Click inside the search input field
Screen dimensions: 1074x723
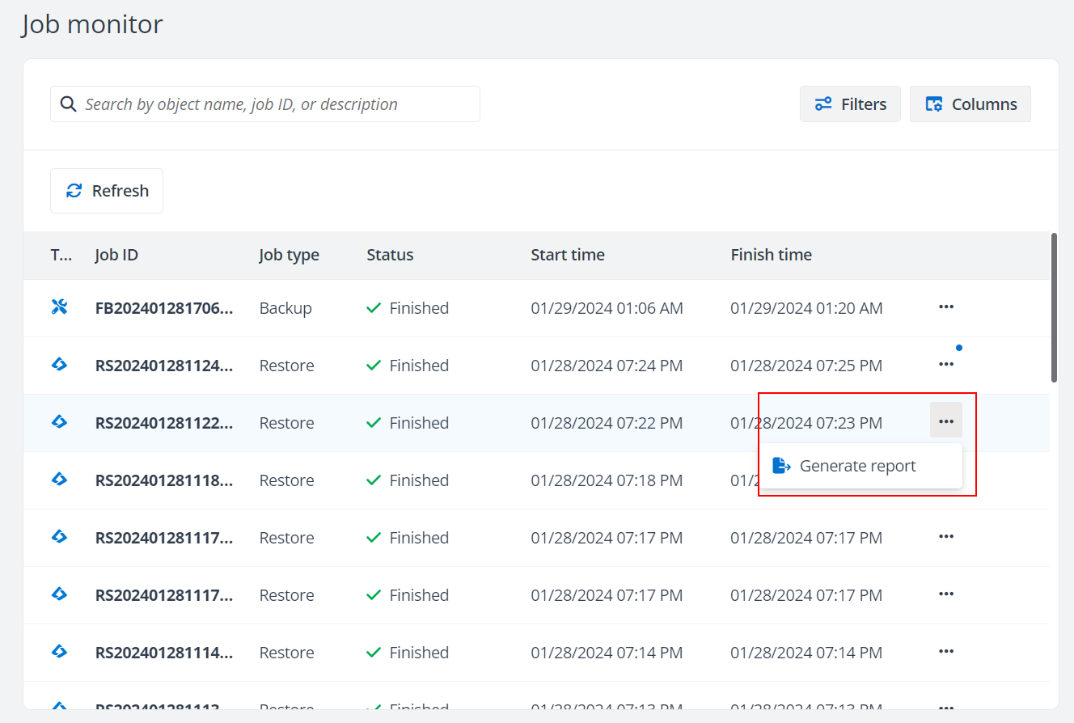267,104
